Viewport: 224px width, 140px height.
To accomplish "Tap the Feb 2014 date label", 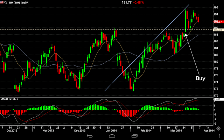I will (x=146, y=131).
